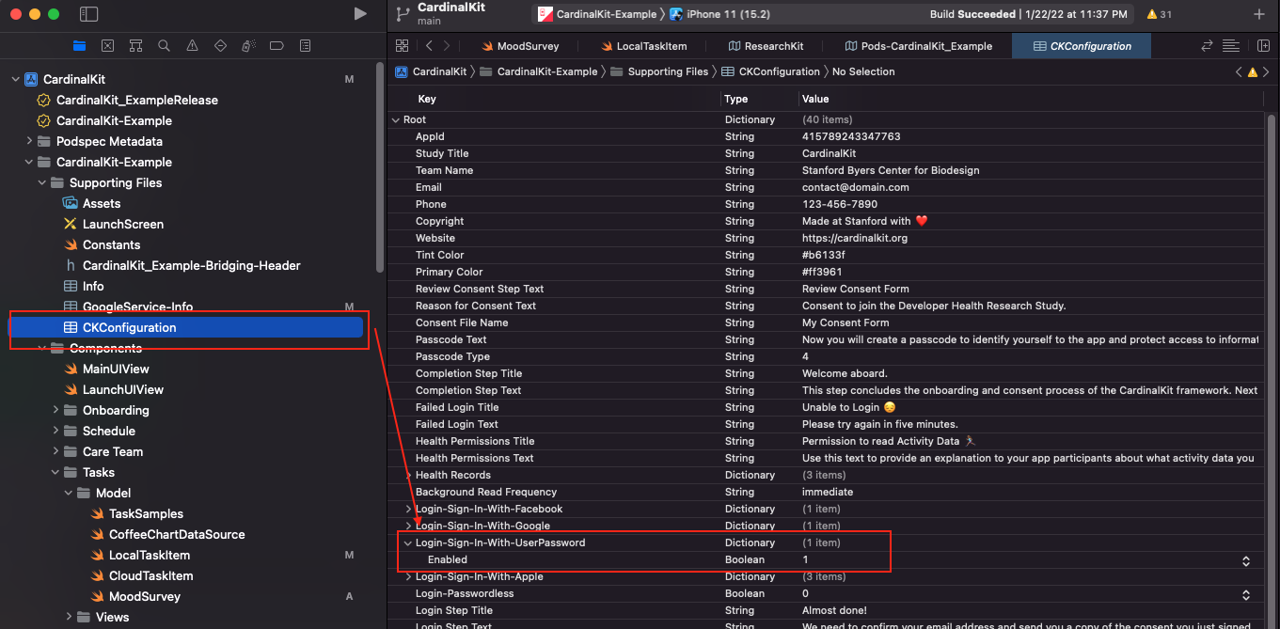Image resolution: width=1280 pixels, height=629 pixels.
Task: Open the Find navigator magnifier icon
Action: [x=164, y=46]
